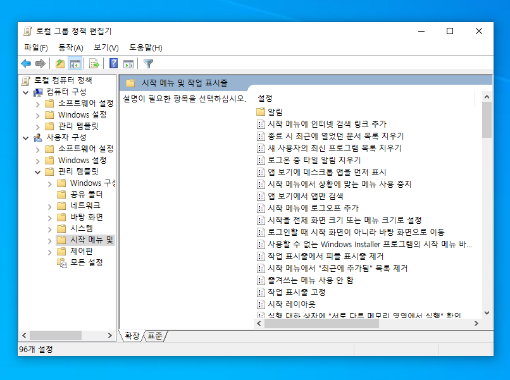Click the 컴퓨터 구성 computer icon

pos(38,92)
